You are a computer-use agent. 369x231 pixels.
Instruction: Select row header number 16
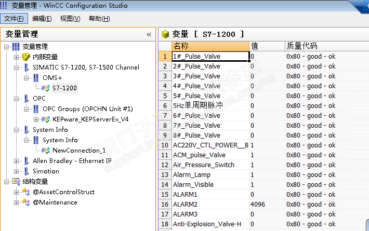point(165,205)
